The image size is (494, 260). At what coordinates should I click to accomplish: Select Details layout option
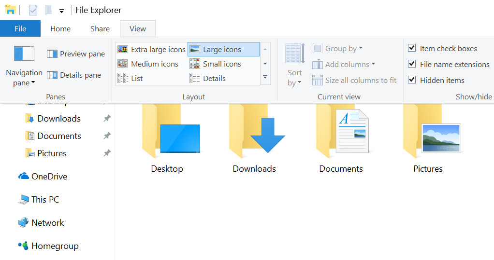coord(208,78)
